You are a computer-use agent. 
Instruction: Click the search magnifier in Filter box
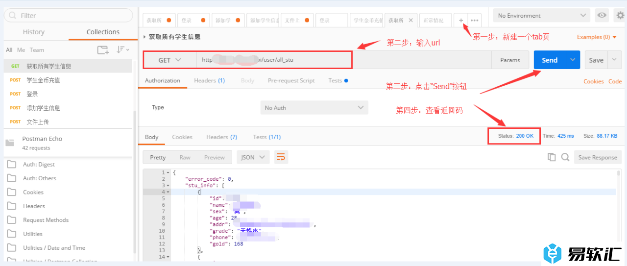(13, 16)
